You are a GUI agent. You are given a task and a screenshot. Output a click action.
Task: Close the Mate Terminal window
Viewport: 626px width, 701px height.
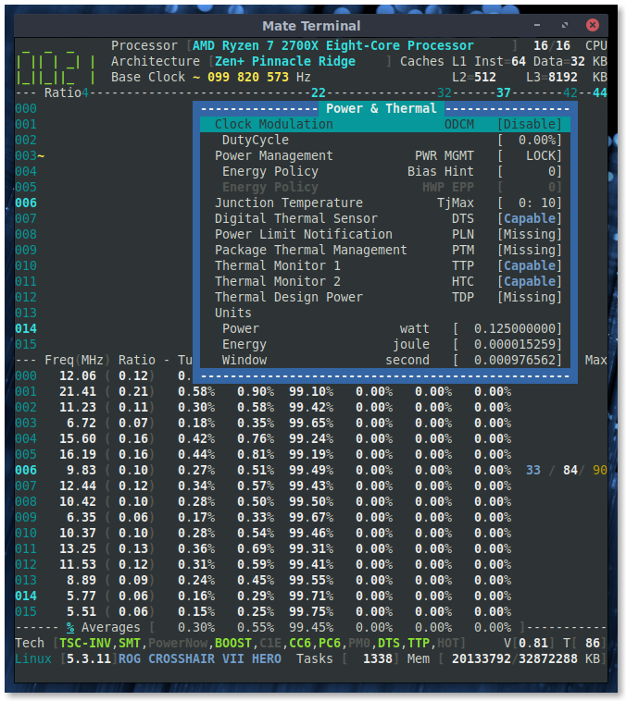pyautogui.click(x=592, y=25)
